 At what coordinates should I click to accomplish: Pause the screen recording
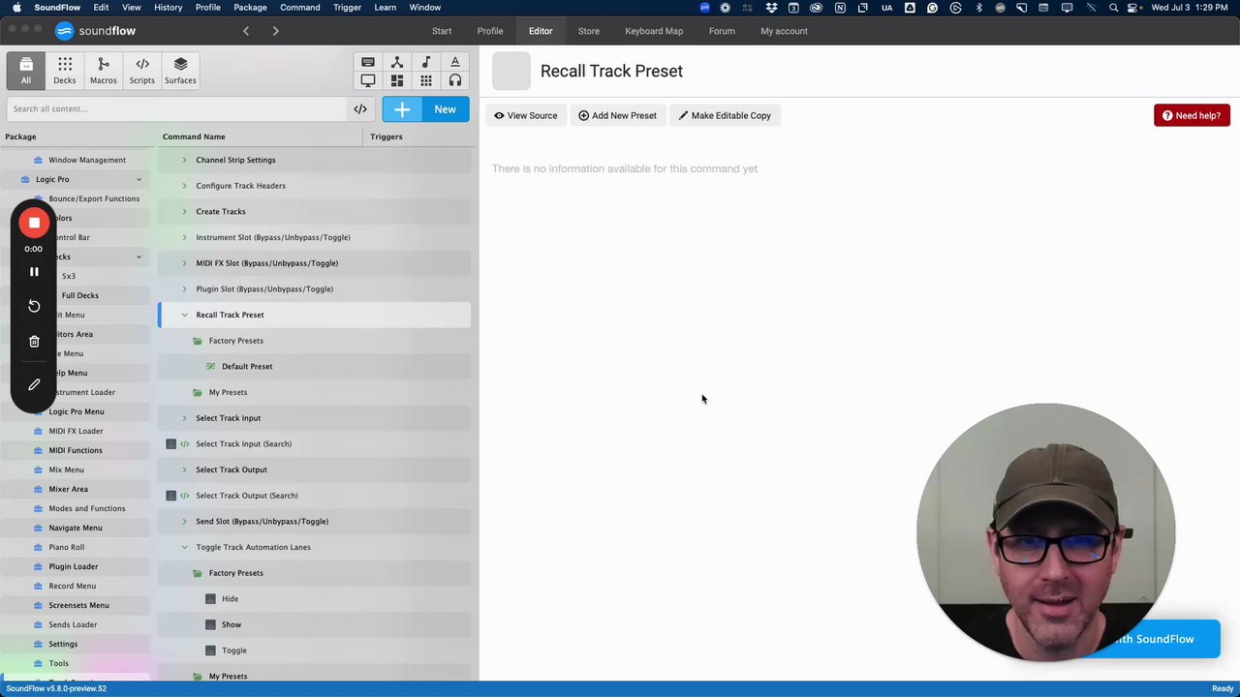[34, 272]
